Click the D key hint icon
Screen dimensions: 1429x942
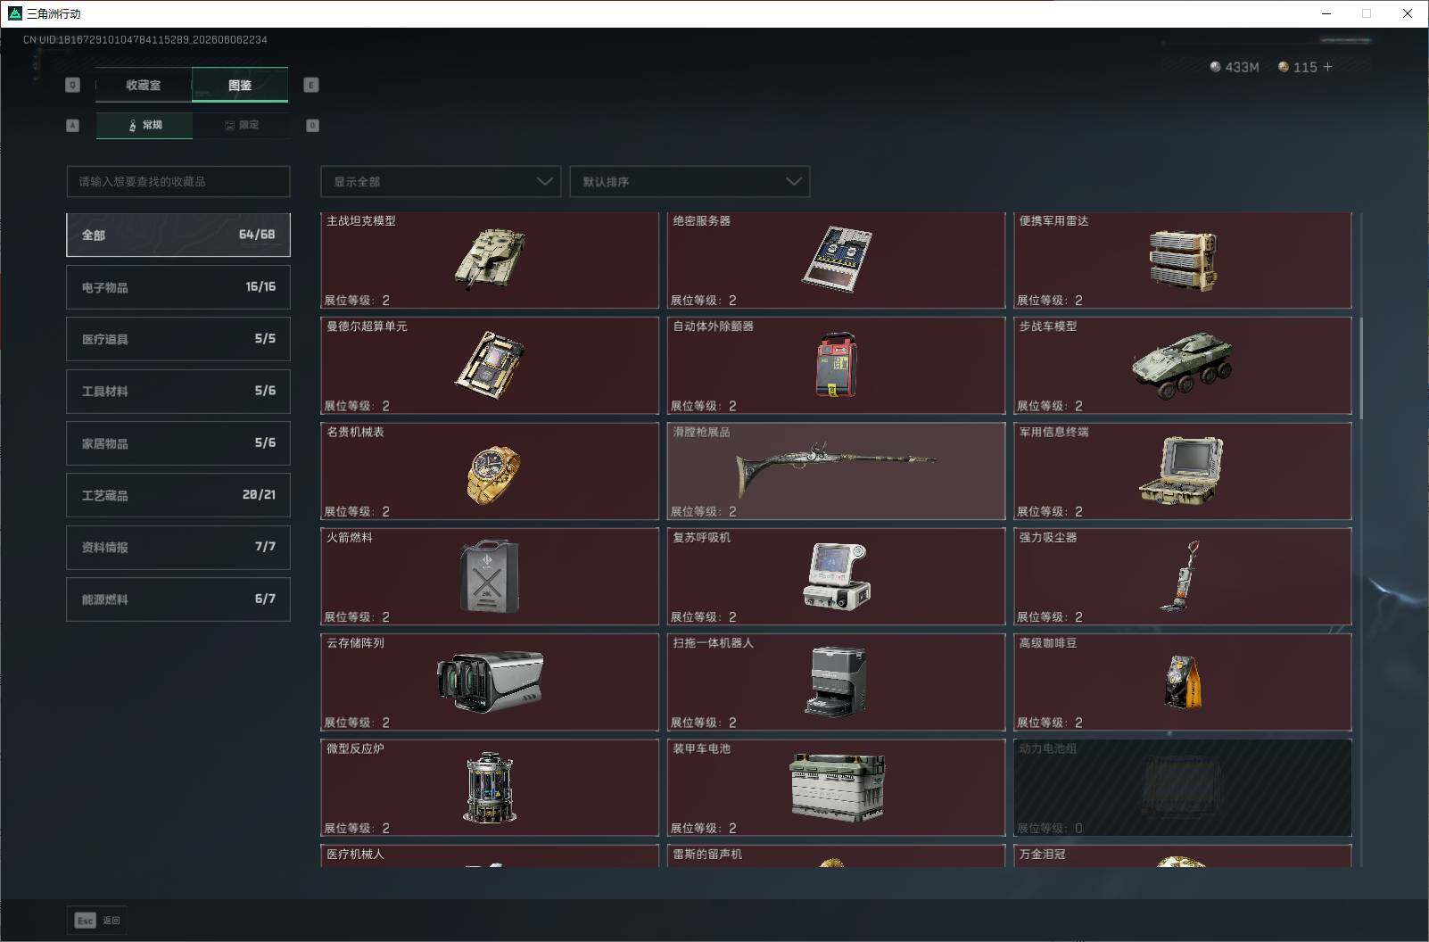pyautogui.click(x=312, y=126)
